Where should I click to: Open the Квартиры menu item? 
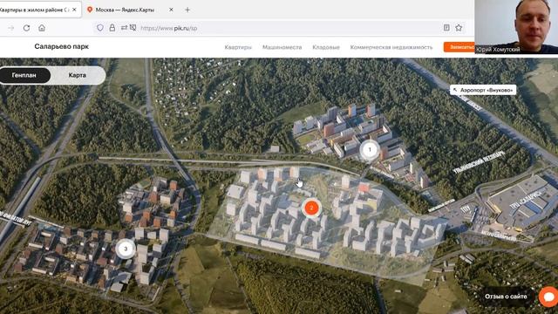[238, 47]
